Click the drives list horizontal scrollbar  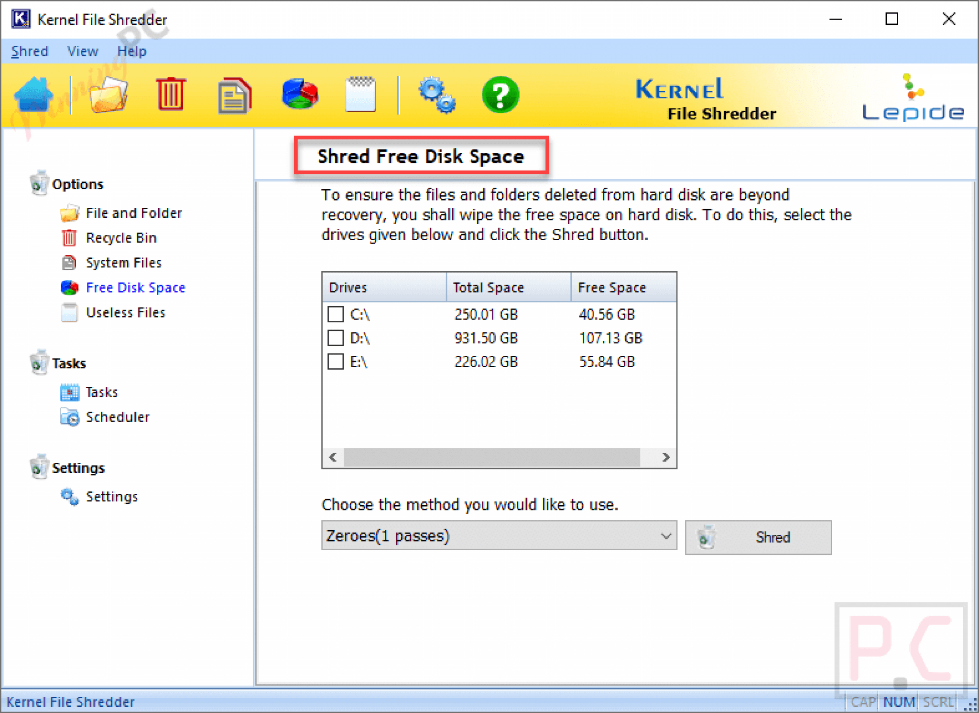tap(491, 458)
